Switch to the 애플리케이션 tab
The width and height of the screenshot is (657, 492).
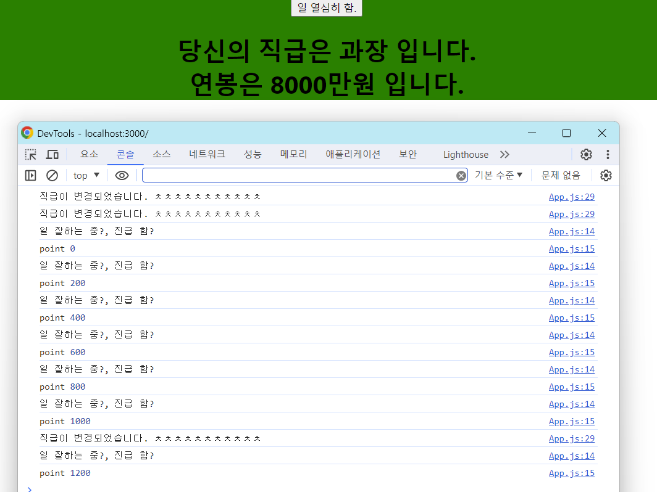pyautogui.click(x=353, y=154)
